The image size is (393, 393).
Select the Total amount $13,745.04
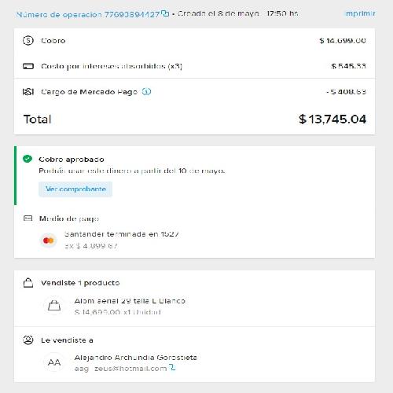point(332,119)
